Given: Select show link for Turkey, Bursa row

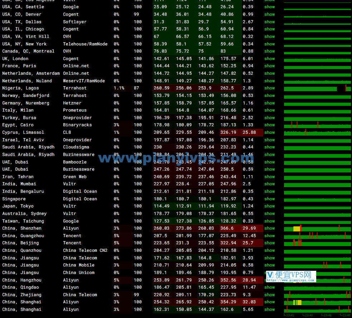Looking at the screenshot, I should pos(269,118).
